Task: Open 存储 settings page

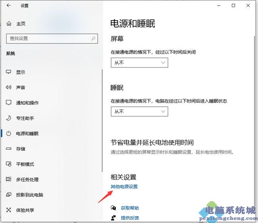Action: (x=21, y=149)
